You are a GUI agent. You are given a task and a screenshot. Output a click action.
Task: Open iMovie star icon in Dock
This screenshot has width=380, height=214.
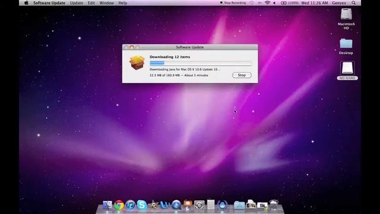(x=153, y=205)
